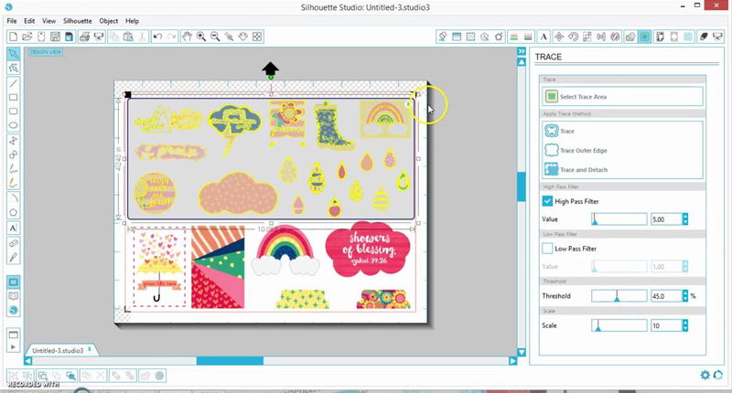Click the Save to SD card icon
This screenshot has height=393, width=732.
click(x=70, y=37)
